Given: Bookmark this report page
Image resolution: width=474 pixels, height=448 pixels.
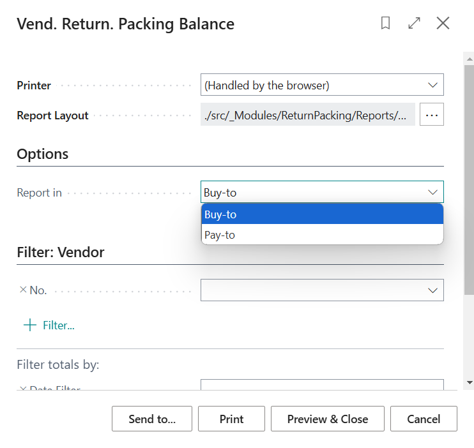Looking at the screenshot, I should click(x=385, y=23).
